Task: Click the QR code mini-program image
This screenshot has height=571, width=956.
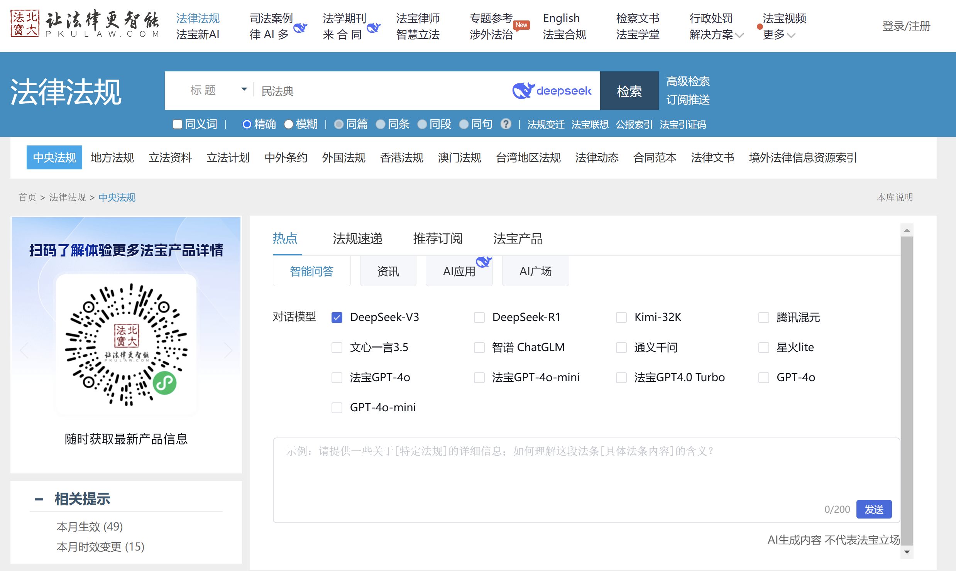Action: pos(126,345)
